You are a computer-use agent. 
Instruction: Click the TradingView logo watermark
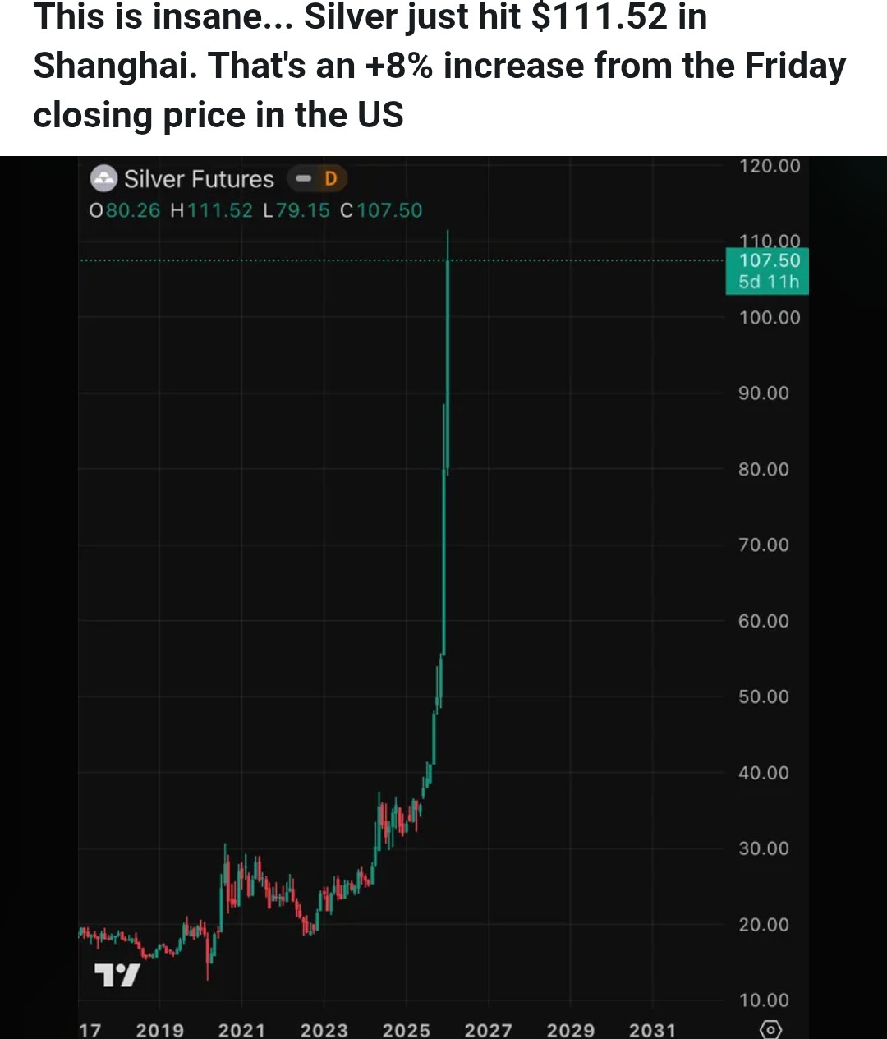[x=117, y=975]
